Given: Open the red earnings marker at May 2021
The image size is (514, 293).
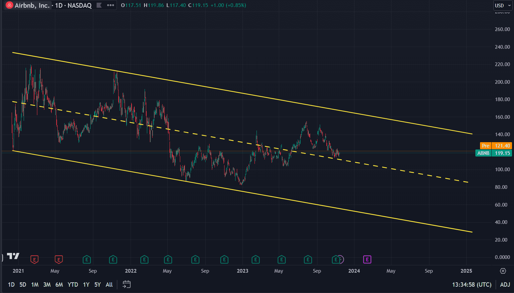Looking at the screenshot, I should pyautogui.click(x=59, y=259).
